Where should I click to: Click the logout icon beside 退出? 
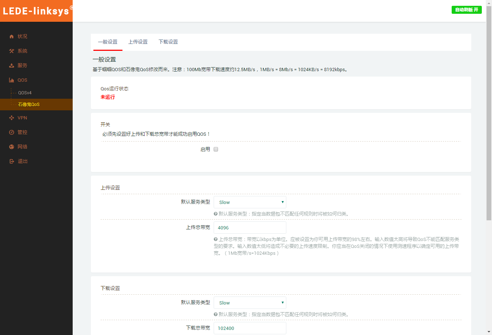click(x=12, y=161)
